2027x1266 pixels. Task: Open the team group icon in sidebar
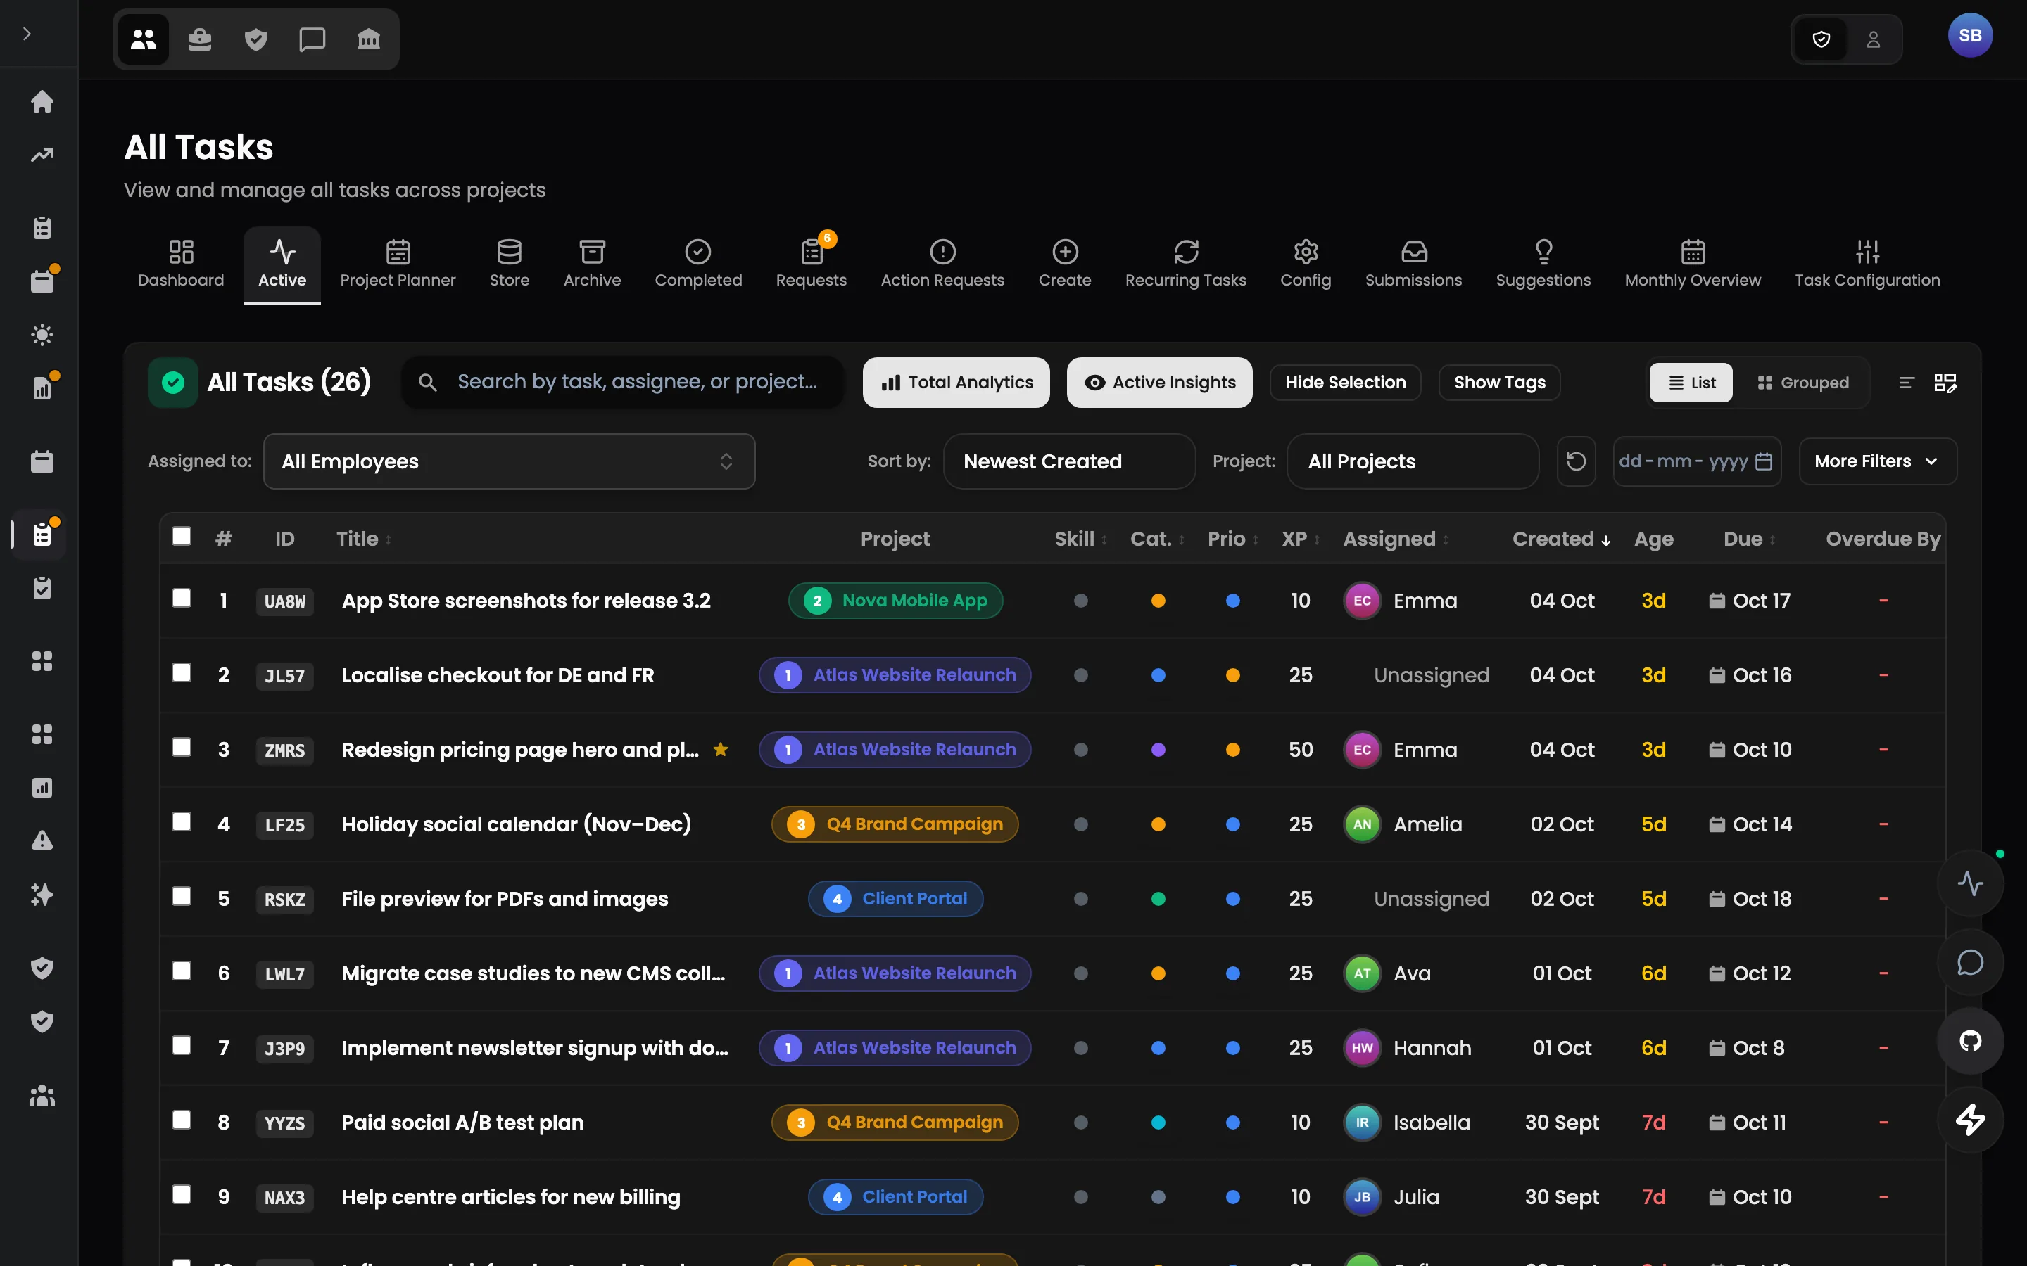42,1095
